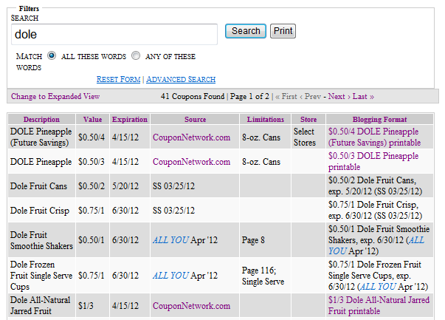
Task: Open ALL YOU link in Frozen Fruit blogging format
Action: pos(377,287)
